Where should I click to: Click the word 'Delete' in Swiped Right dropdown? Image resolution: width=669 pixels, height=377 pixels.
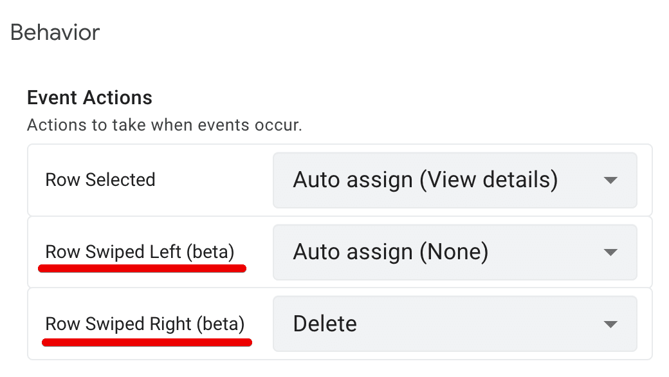click(x=325, y=324)
